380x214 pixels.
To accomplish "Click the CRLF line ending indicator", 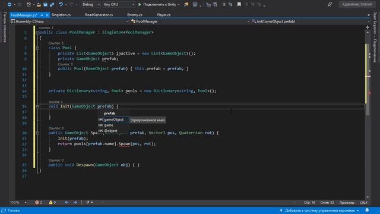I will (x=363, y=203).
